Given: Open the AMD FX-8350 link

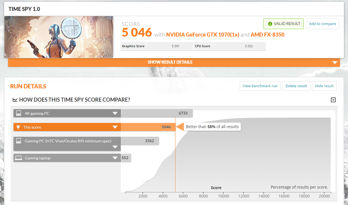Looking at the screenshot, I should tap(268, 35).
